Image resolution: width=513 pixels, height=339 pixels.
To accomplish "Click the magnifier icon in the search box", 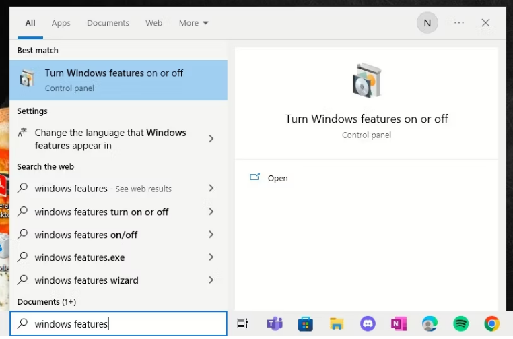I will (23, 323).
